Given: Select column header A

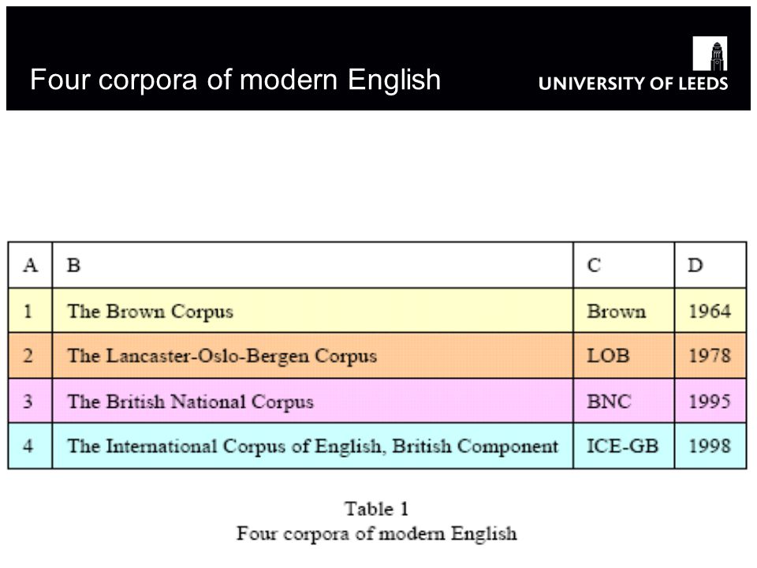Looking at the screenshot, I should tap(30, 265).
